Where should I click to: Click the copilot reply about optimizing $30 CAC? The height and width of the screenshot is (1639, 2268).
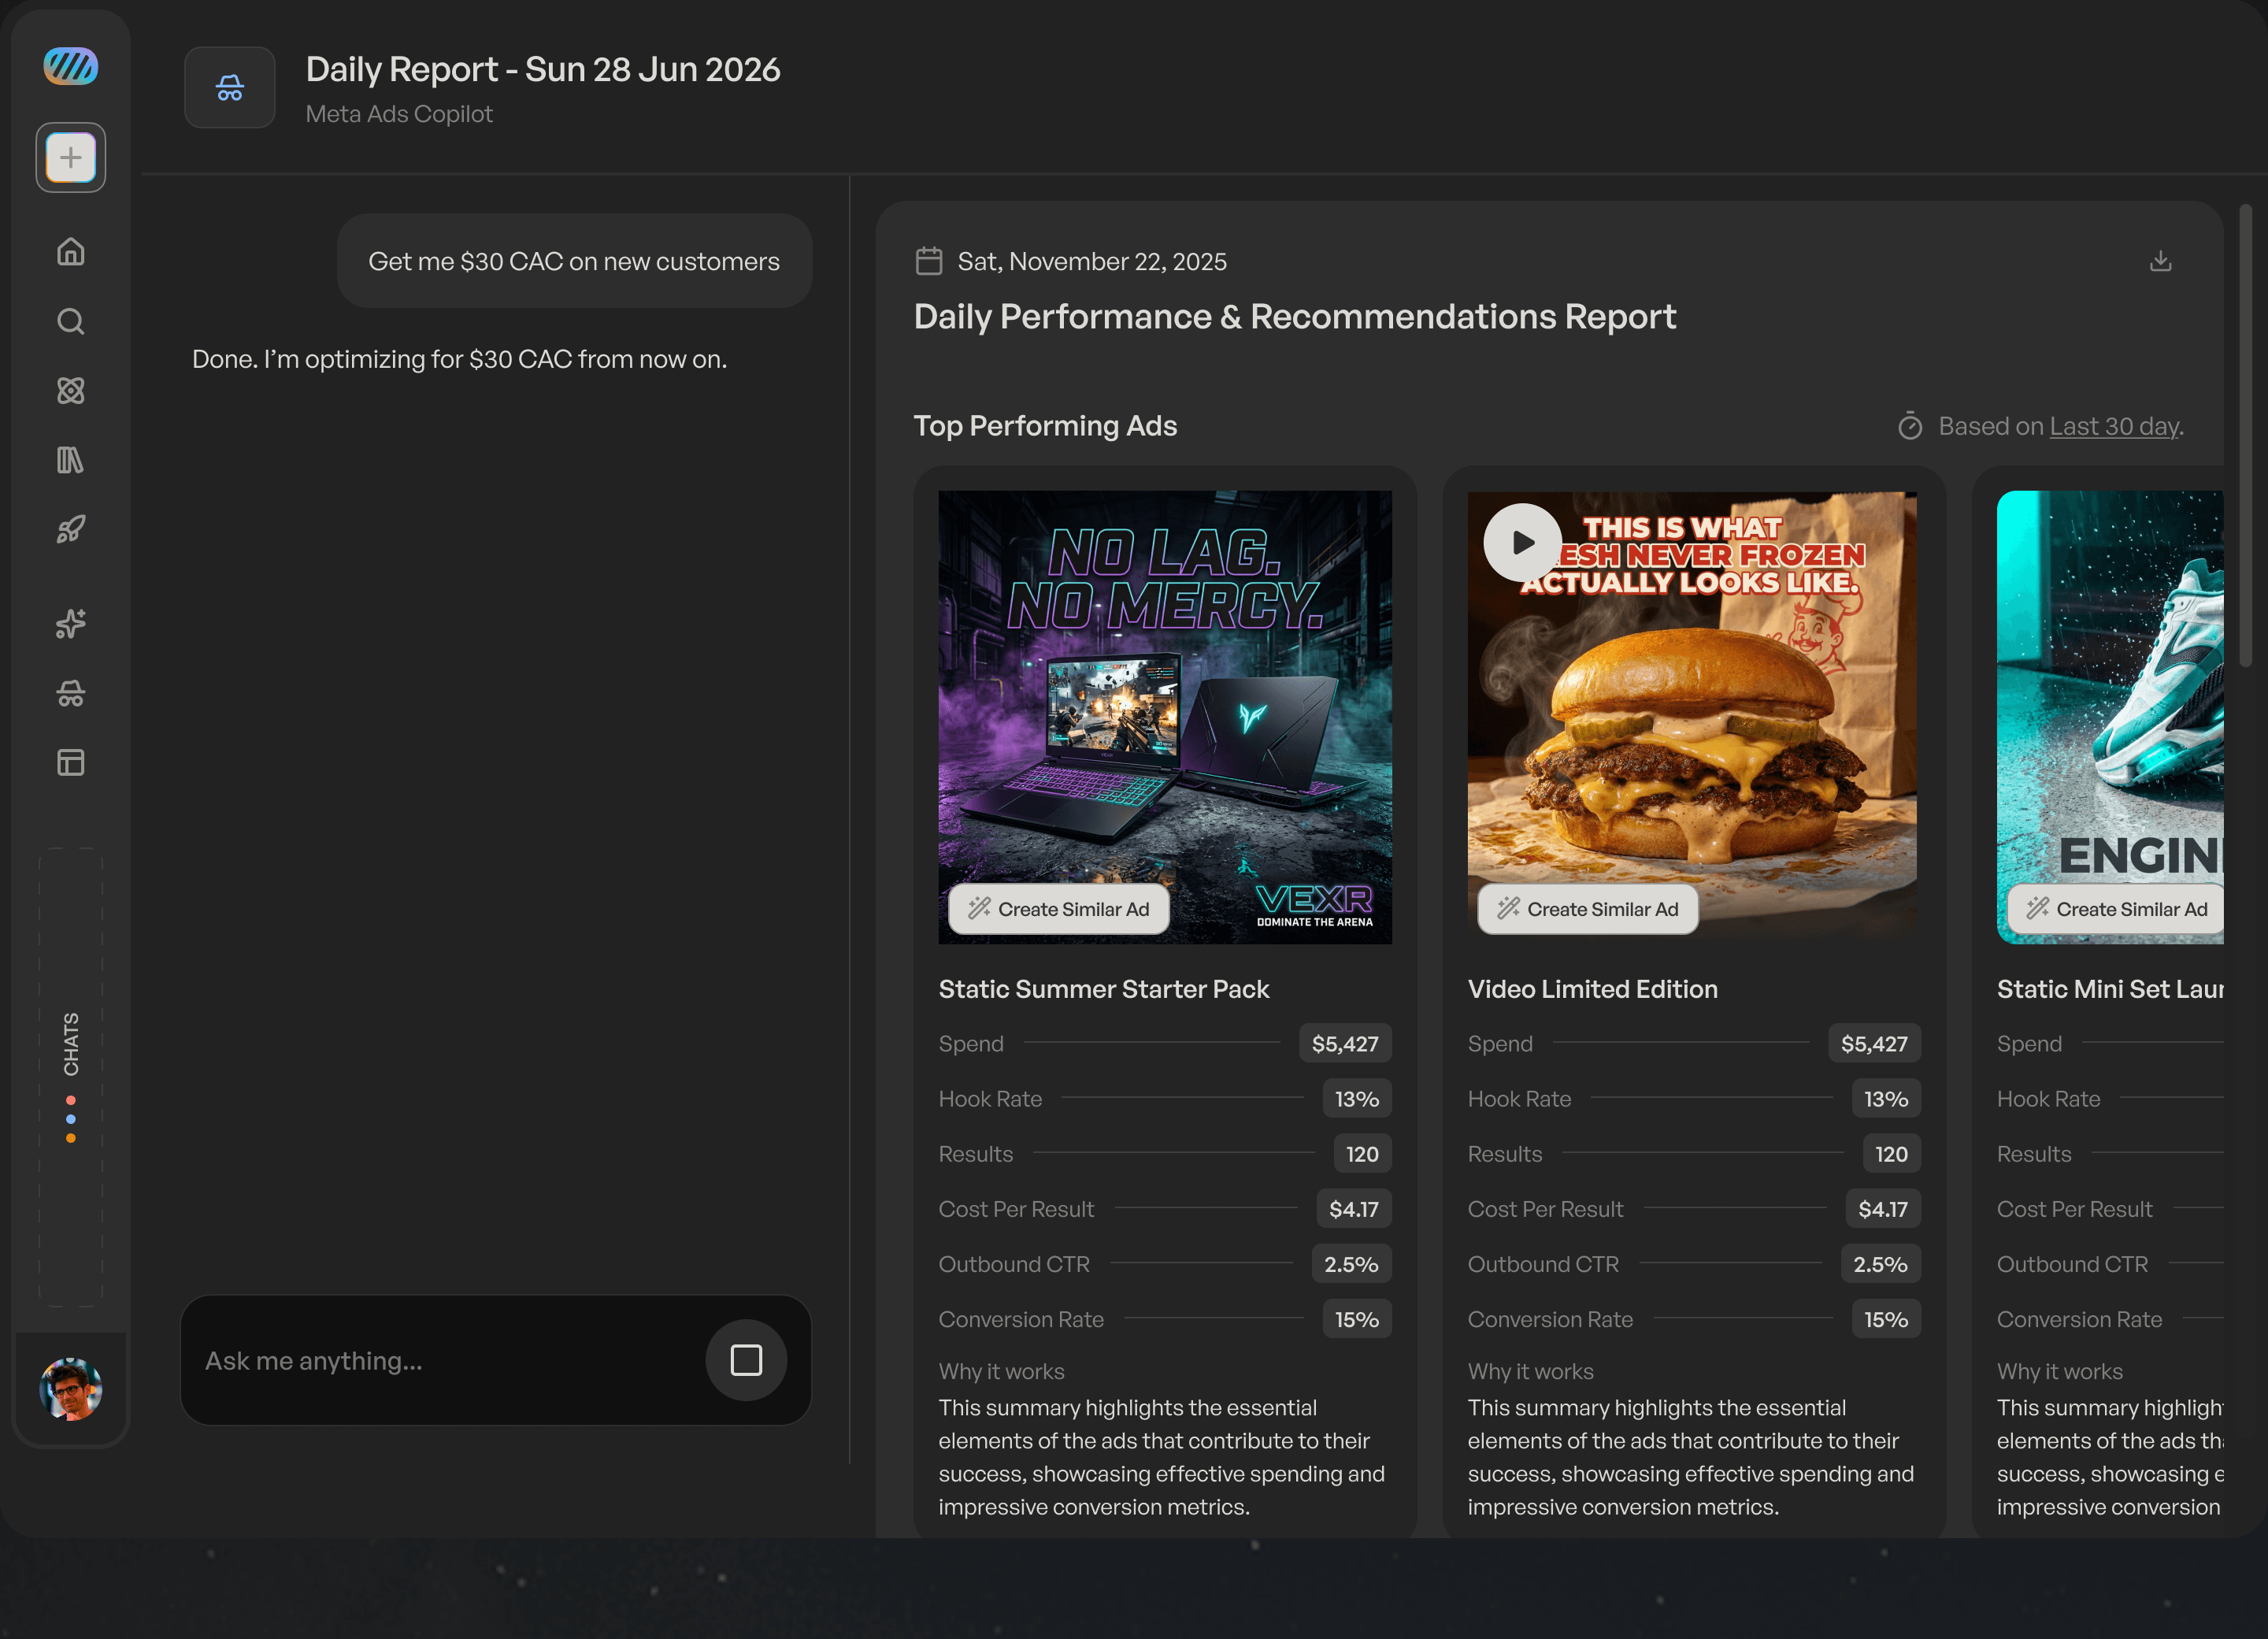point(459,359)
